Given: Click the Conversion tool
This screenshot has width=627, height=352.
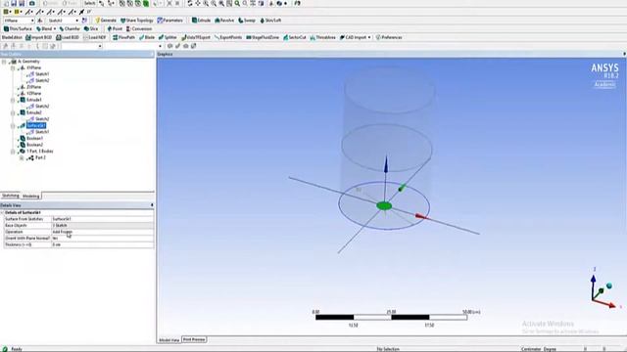Looking at the screenshot, I should click(139, 28).
